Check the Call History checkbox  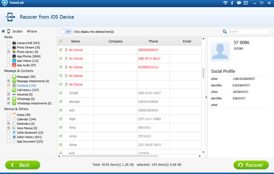(8, 90)
